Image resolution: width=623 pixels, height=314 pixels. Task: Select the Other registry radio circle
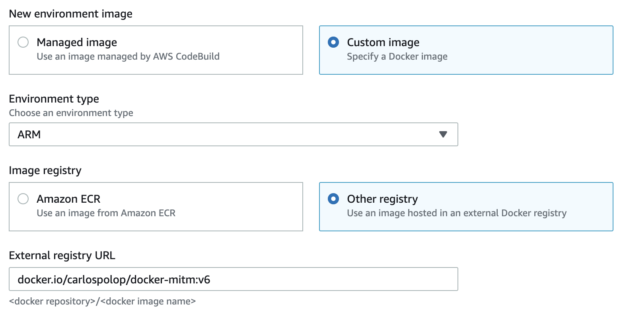click(x=333, y=199)
